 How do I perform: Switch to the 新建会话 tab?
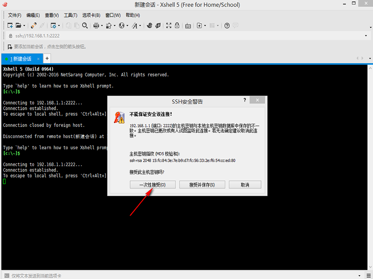(21, 59)
